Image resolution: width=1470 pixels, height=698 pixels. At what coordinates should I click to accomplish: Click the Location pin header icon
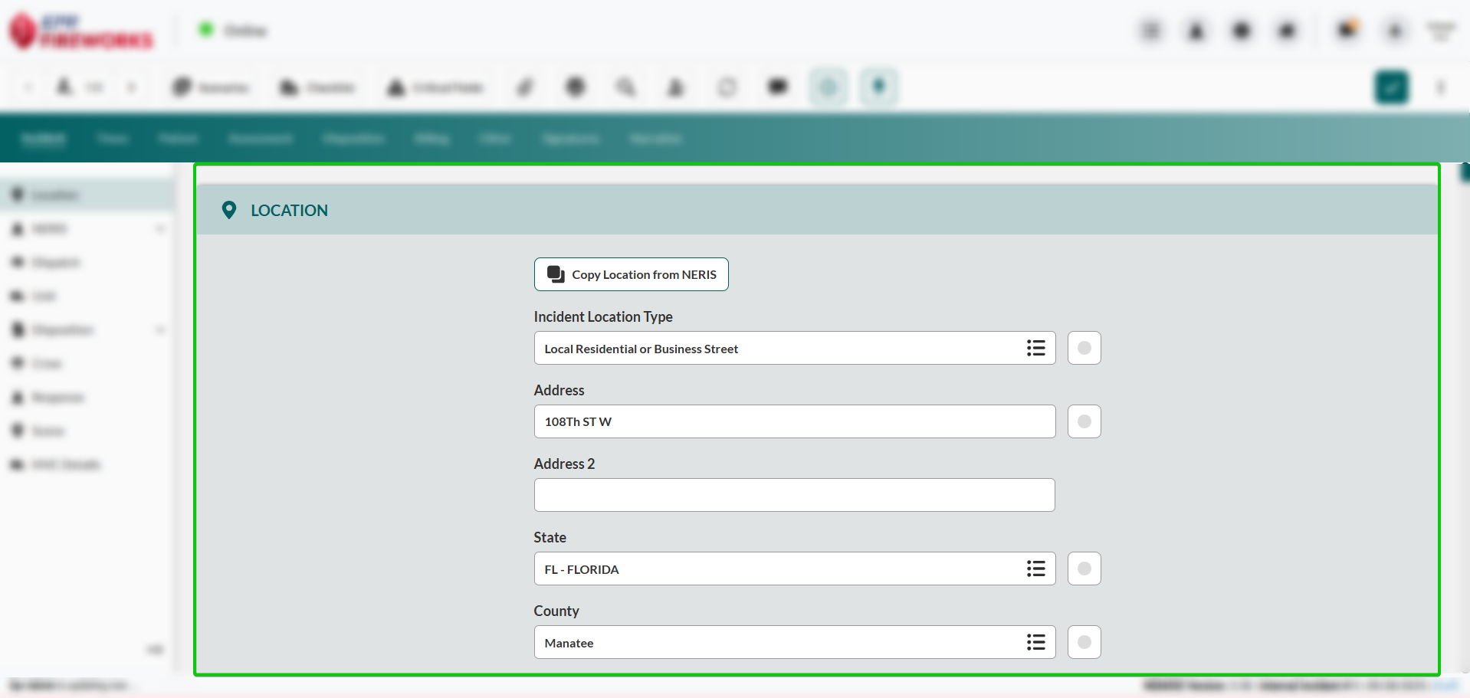pos(228,210)
